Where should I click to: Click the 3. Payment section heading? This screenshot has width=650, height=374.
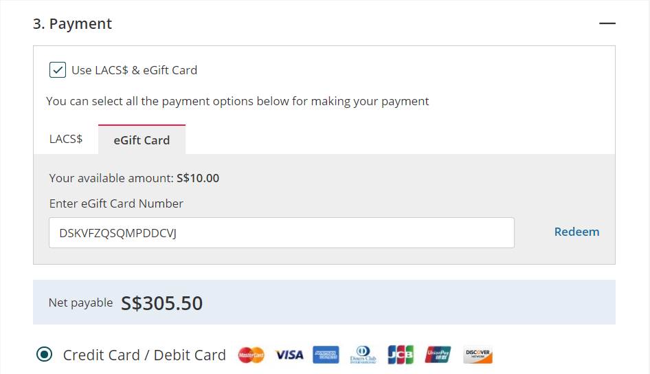point(72,24)
